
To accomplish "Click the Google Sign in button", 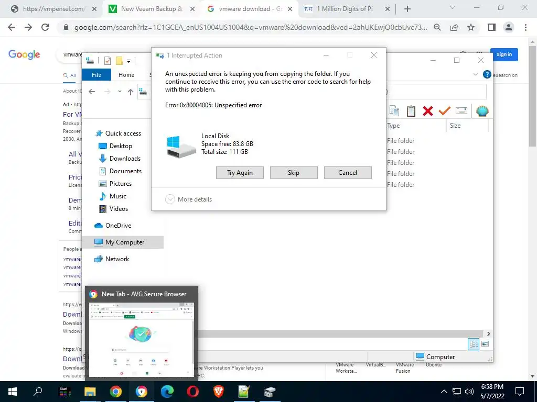I will 504,54.
